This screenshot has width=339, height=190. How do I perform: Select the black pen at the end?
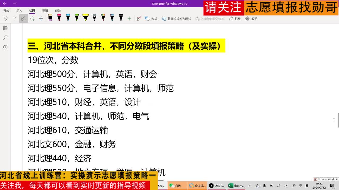(x=121, y=18)
